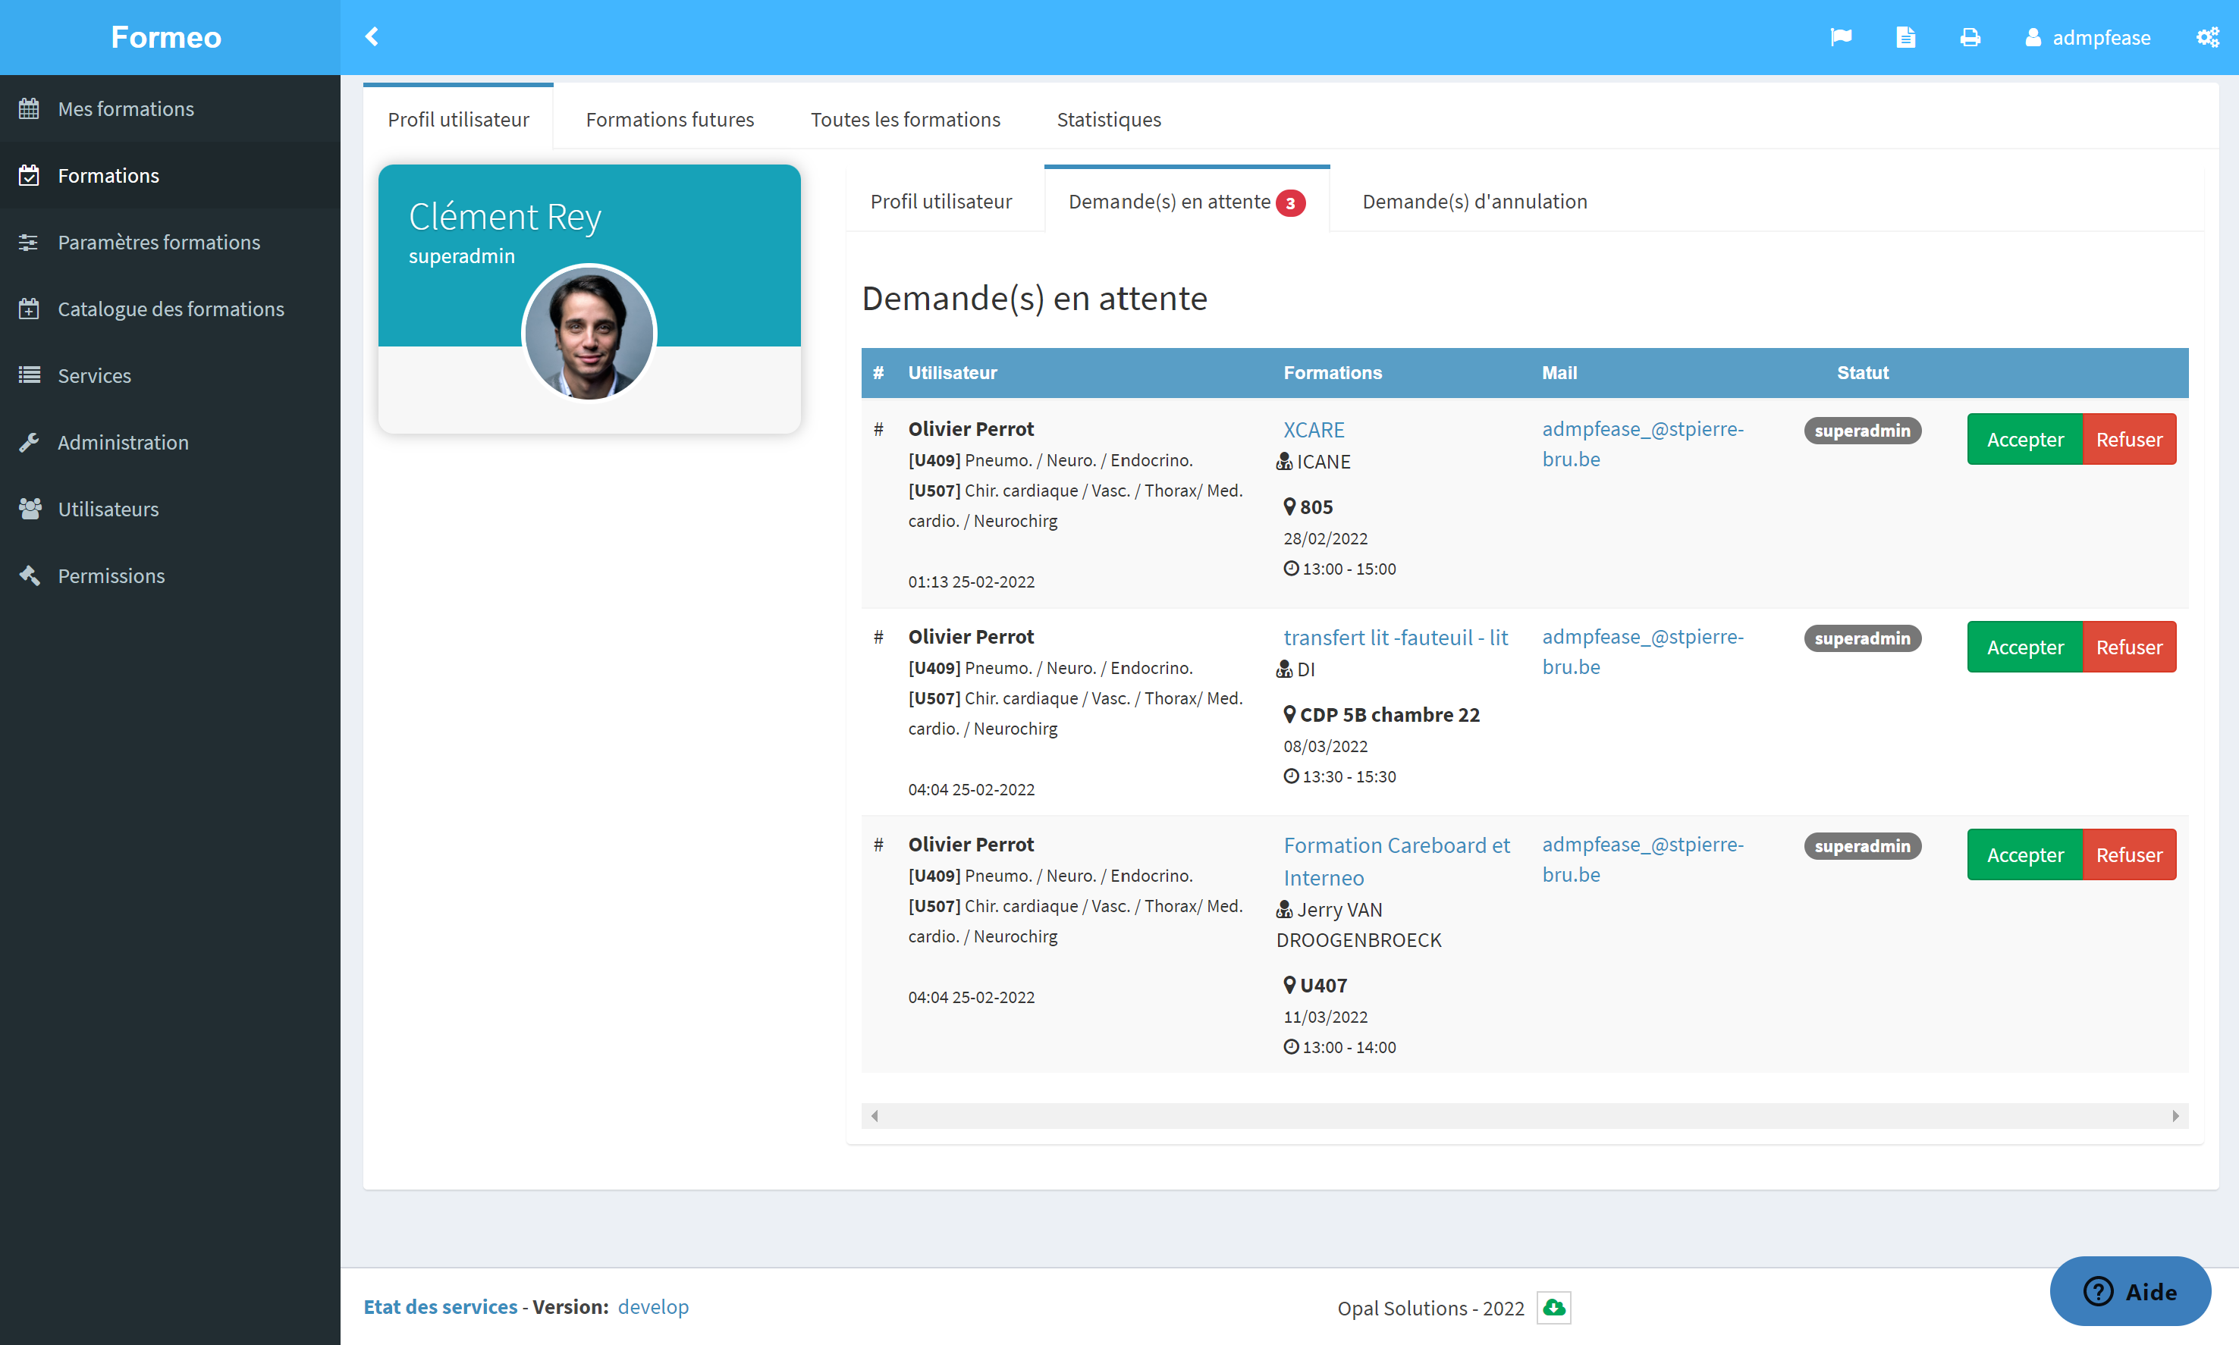Accept the XCARE request
Image resolution: width=2239 pixels, height=1345 pixels.
[2024, 440]
